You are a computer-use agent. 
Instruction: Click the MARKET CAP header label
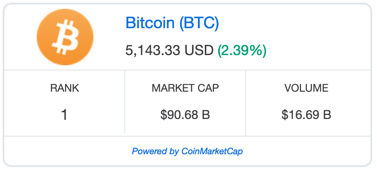pyautogui.click(x=185, y=88)
